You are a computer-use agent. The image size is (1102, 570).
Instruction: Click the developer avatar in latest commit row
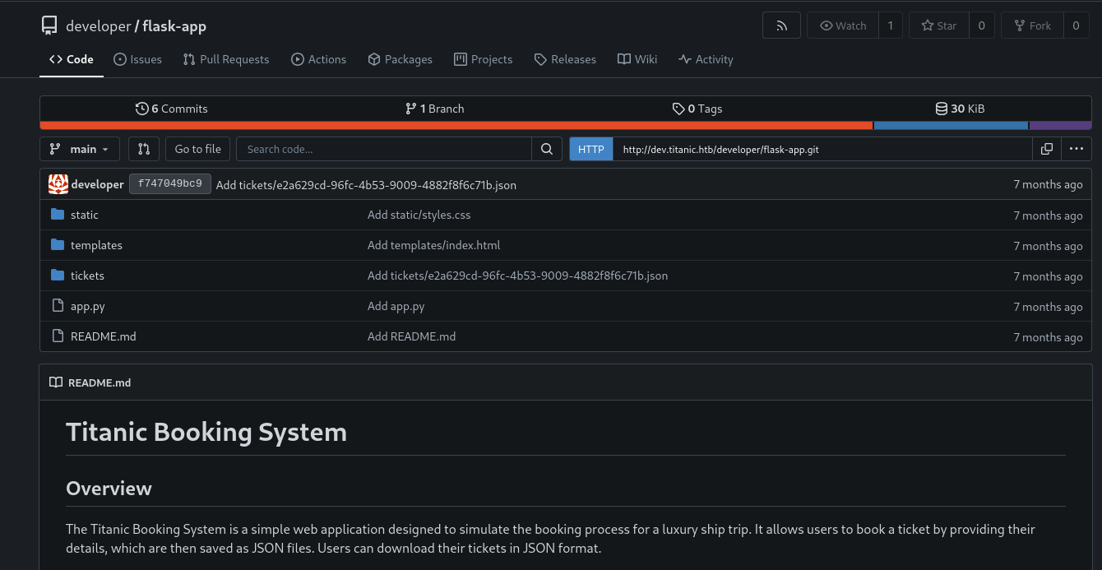58,184
